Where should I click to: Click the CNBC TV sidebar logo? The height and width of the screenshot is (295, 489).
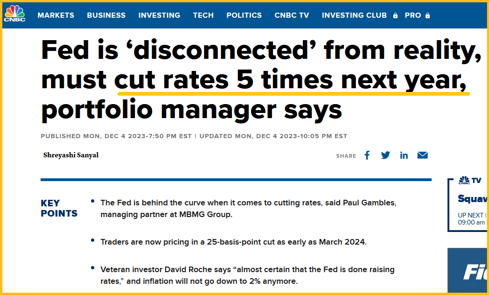point(470,180)
